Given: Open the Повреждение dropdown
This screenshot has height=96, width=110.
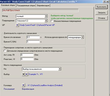Looking at the screenshot, I should [46, 21].
